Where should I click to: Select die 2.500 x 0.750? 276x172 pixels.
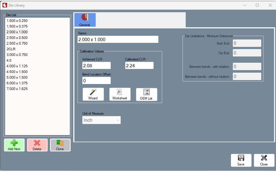[x=17, y=43]
